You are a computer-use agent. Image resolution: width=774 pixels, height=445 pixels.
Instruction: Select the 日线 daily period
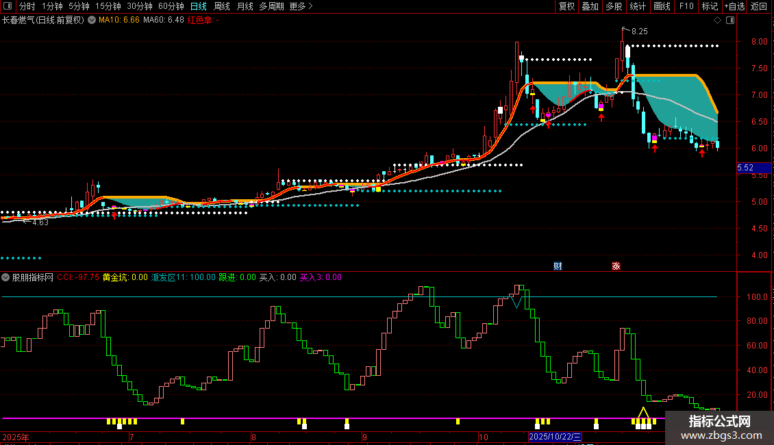[199, 6]
